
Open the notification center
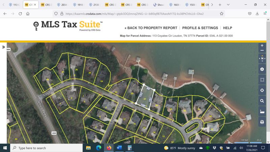(263, 148)
